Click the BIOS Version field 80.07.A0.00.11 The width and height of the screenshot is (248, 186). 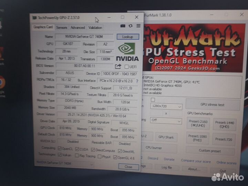click(x=85, y=66)
